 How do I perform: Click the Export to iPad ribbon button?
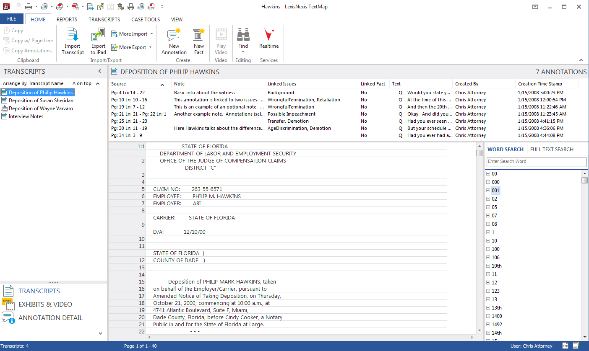click(x=99, y=41)
